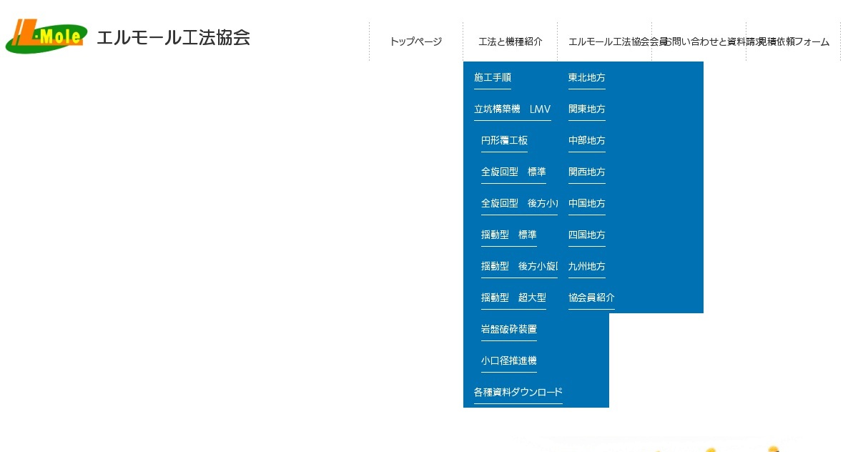
Task: Open the 岩盤破砕装置 page
Action: (x=508, y=329)
